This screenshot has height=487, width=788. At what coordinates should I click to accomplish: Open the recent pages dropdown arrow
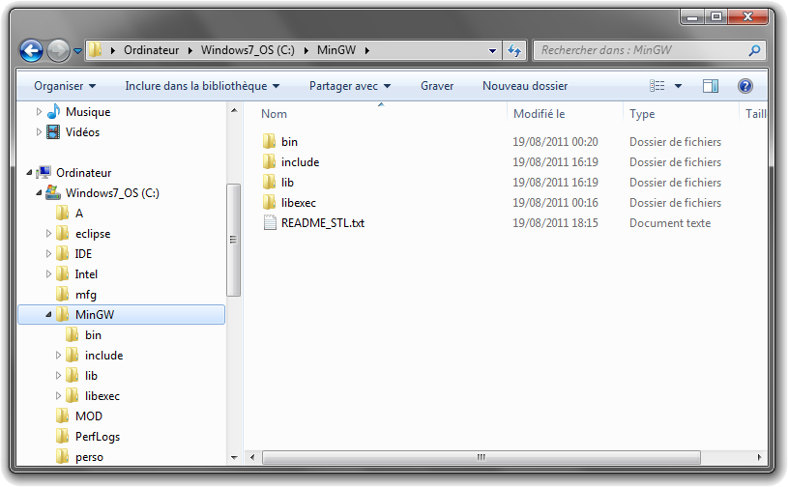pos(77,50)
